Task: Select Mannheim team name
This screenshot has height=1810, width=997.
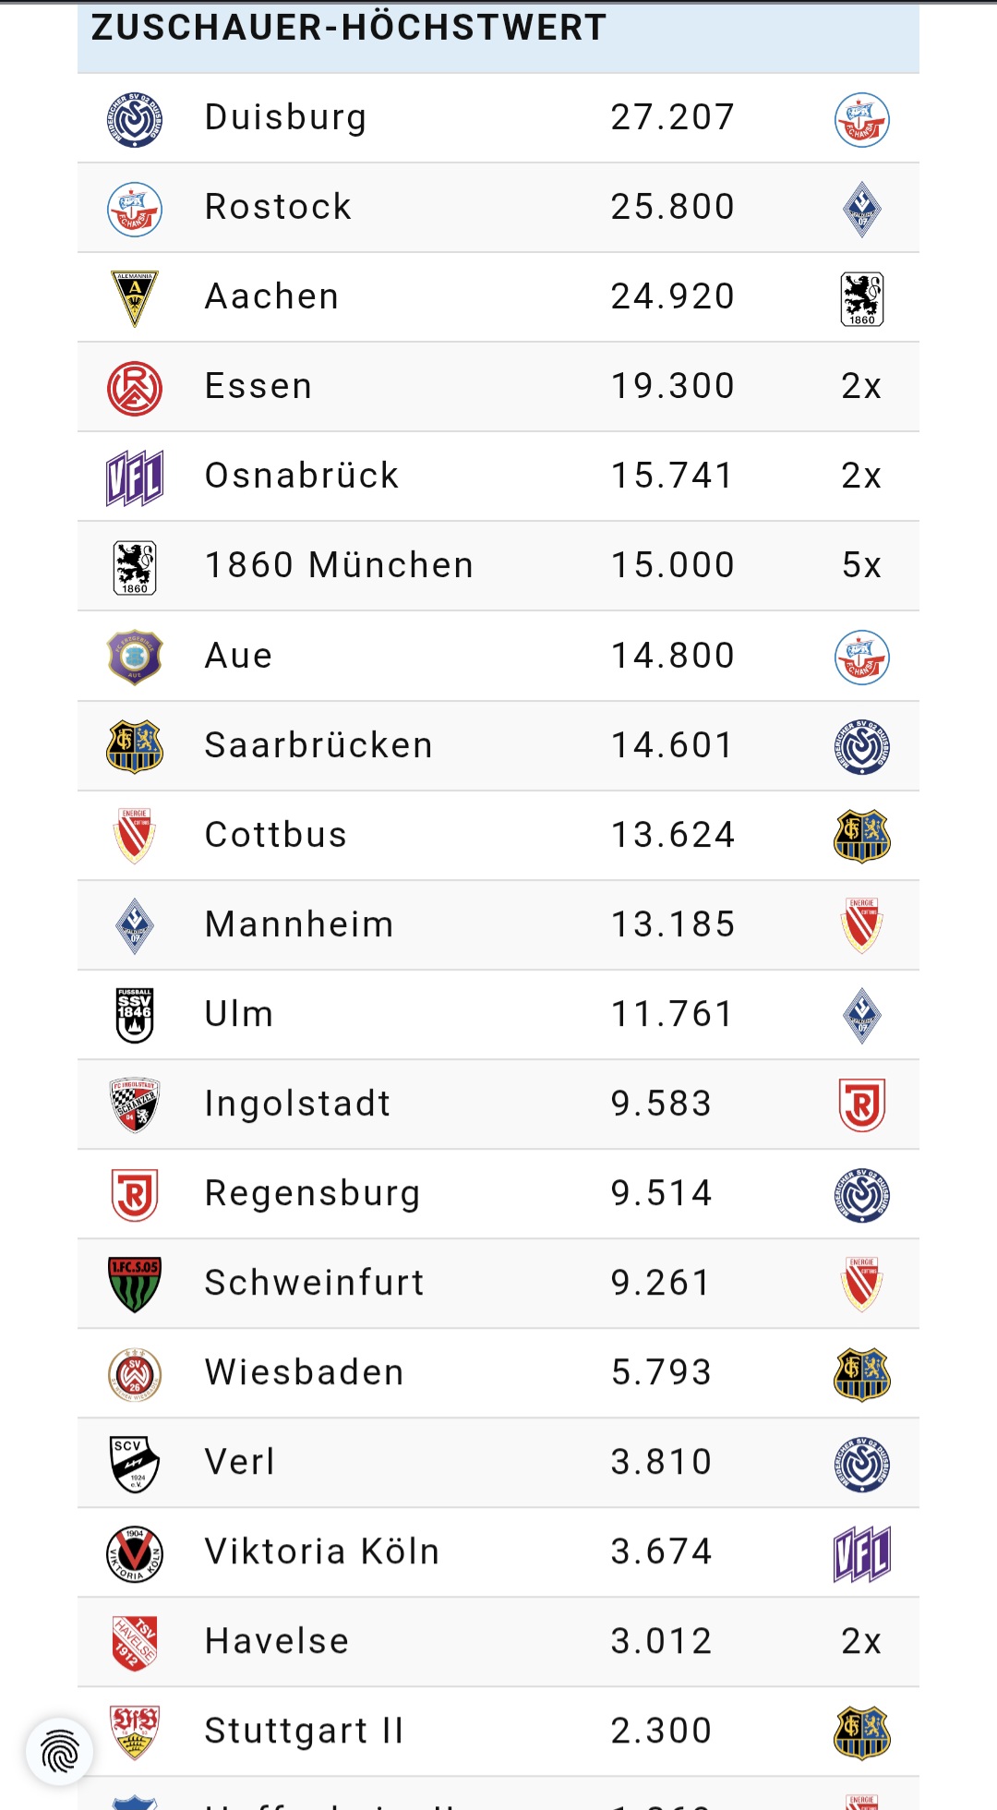Action: click(x=299, y=924)
